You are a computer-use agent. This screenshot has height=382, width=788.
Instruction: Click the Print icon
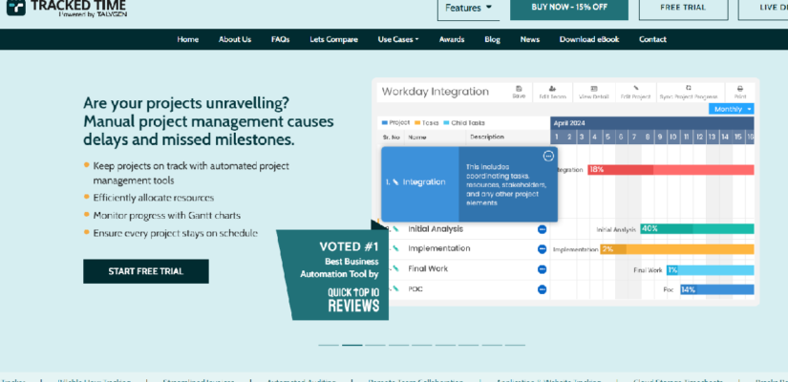click(x=739, y=91)
